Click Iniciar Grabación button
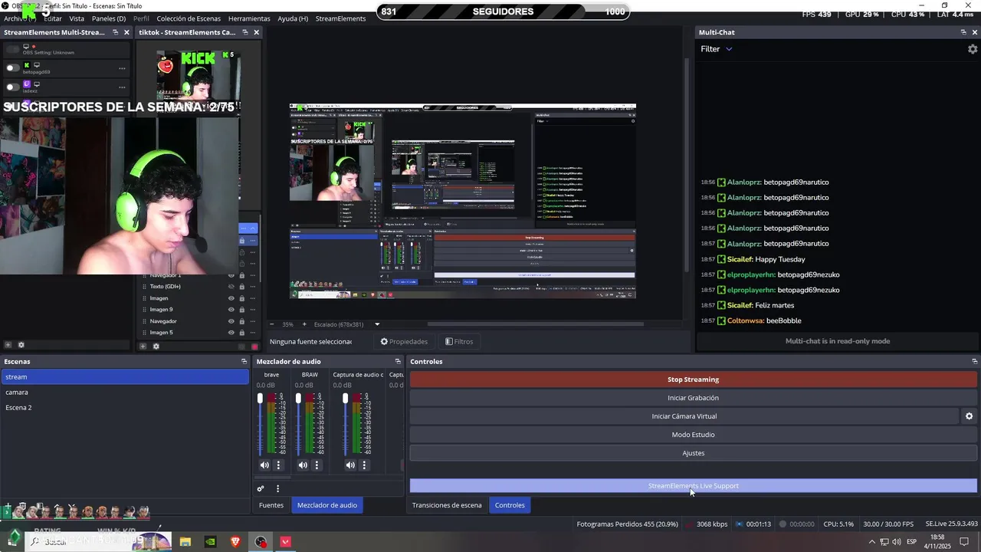This screenshot has width=981, height=552. pos(693,398)
